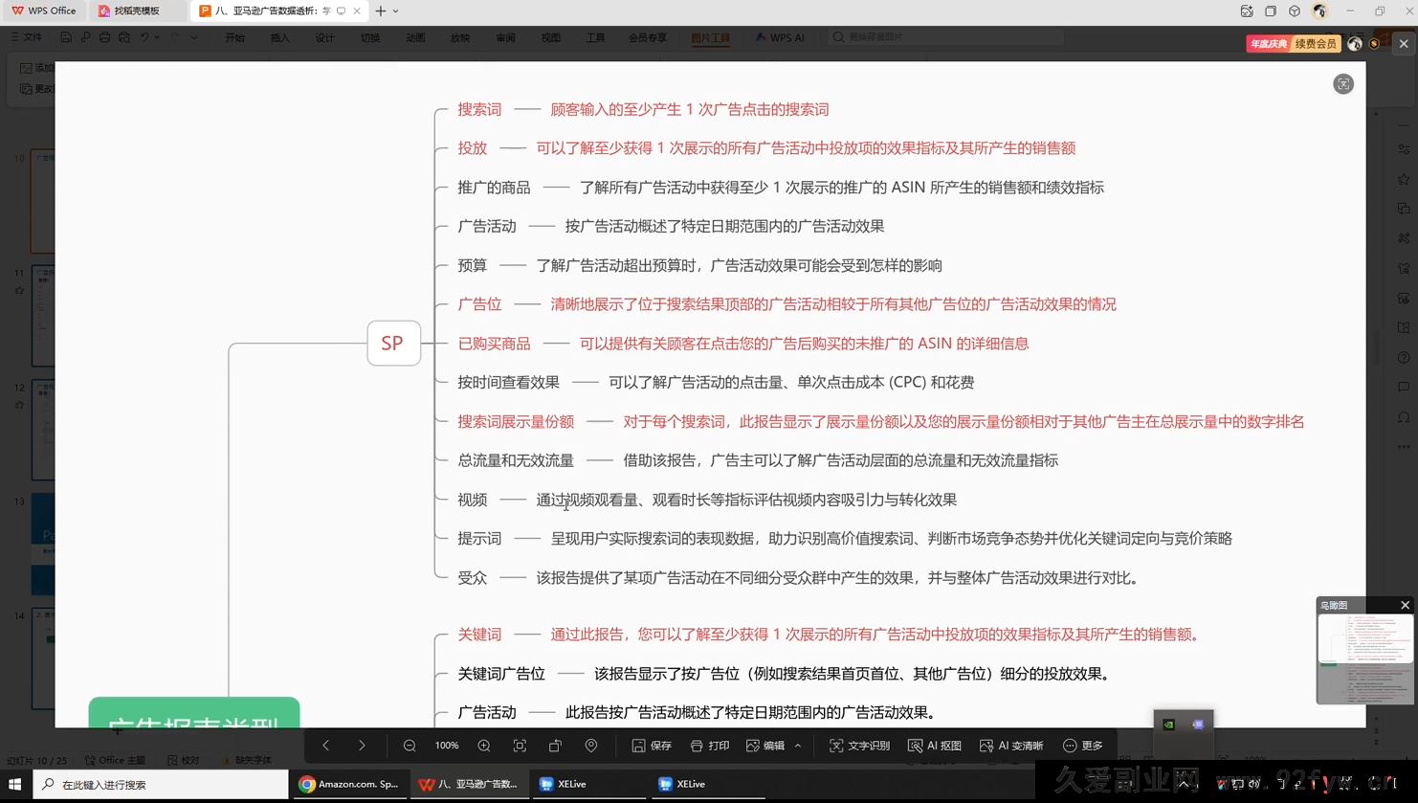Select the location pin icon in viewer toolbar

pos(590,745)
